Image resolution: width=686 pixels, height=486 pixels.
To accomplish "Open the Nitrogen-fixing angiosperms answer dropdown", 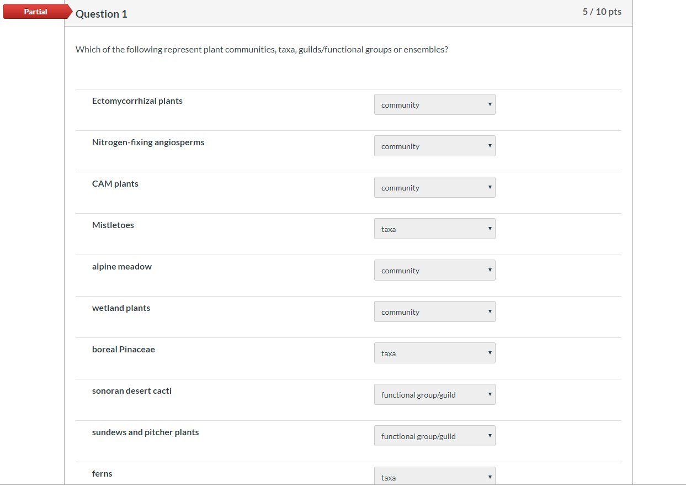I will [435, 146].
